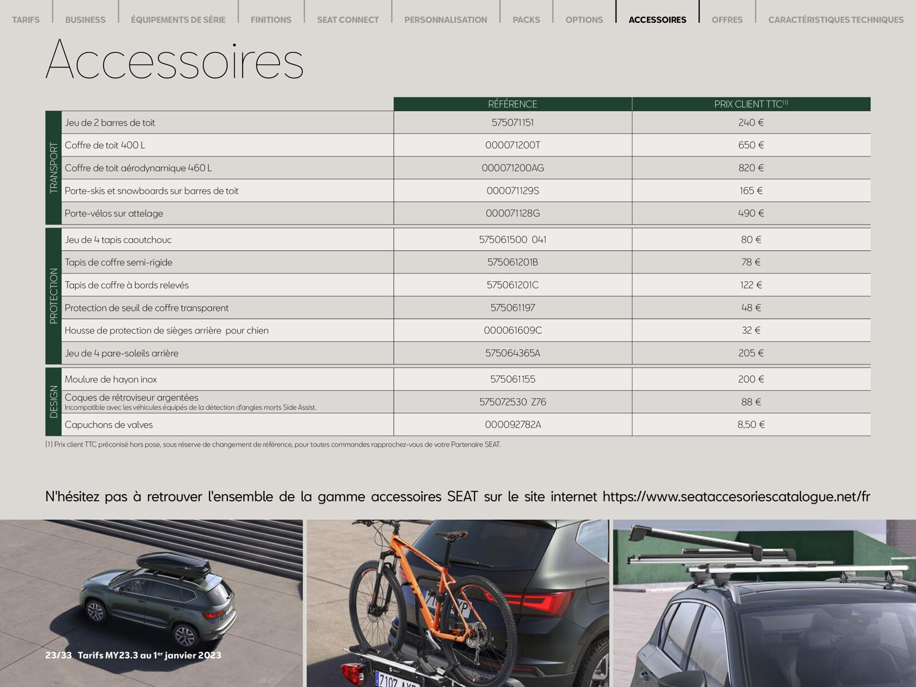The height and width of the screenshot is (687, 916).
Task: Select 'Tapis de coffre semi-rigide' text
Action: point(119,262)
